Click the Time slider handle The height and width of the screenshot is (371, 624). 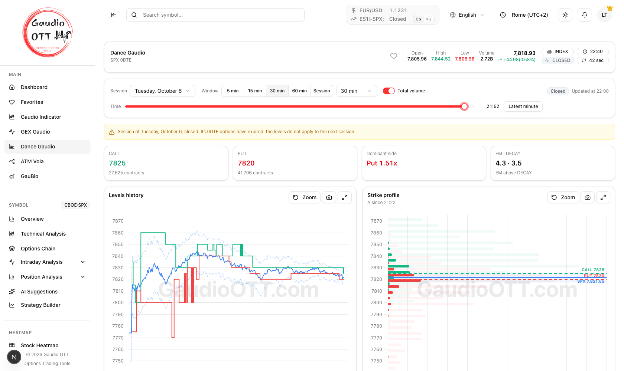pyautogui.click(x=464, y=106)
